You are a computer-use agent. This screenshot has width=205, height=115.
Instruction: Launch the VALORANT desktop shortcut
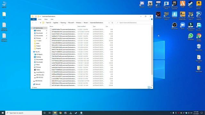158,15
